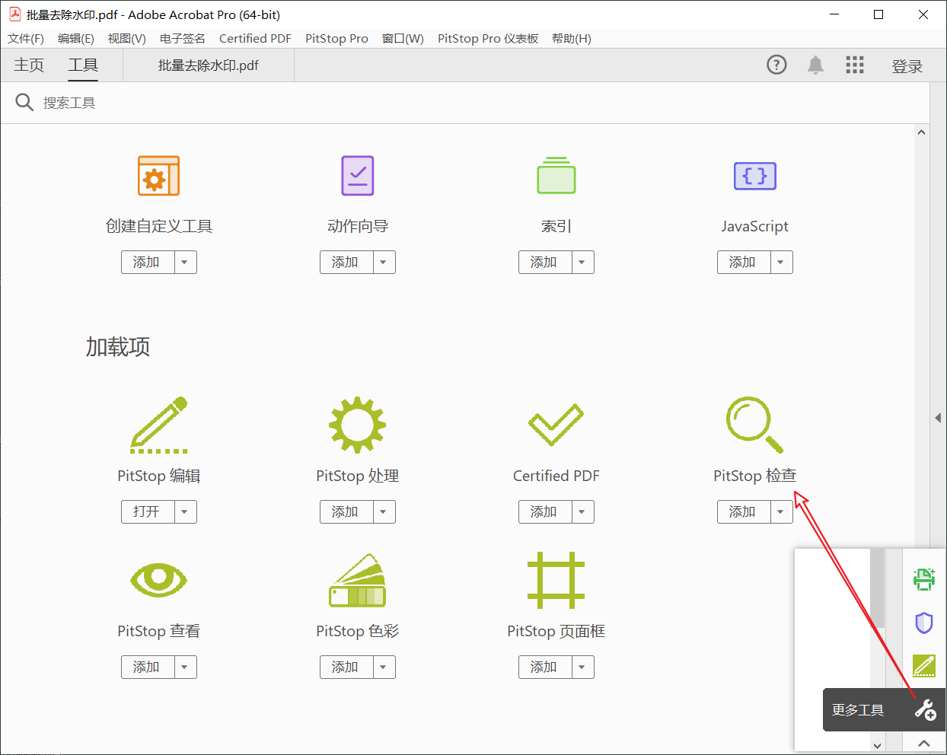
Task: Open the Protect shield icon in right pane
Action: pyautogui.click(x=924, y=623)
